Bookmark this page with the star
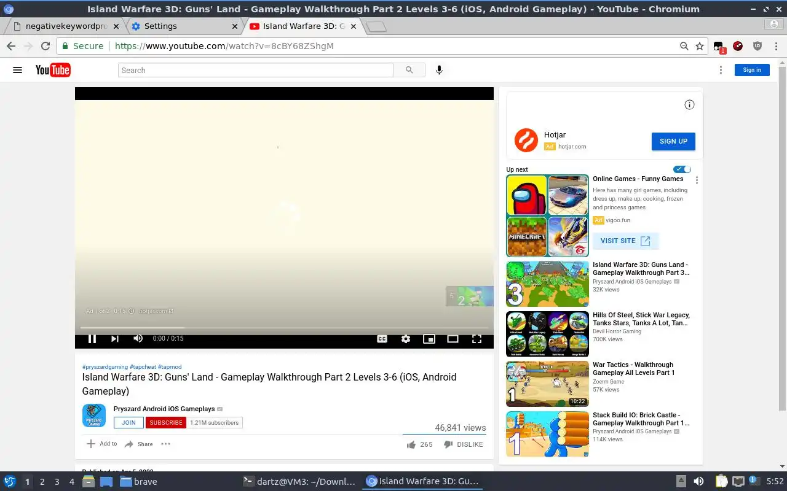This screenshot has width=787, height=491. point(700,46)
